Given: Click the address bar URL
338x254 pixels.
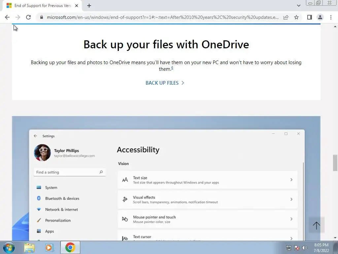Looking at the screenshot, I should pos(162,17).
